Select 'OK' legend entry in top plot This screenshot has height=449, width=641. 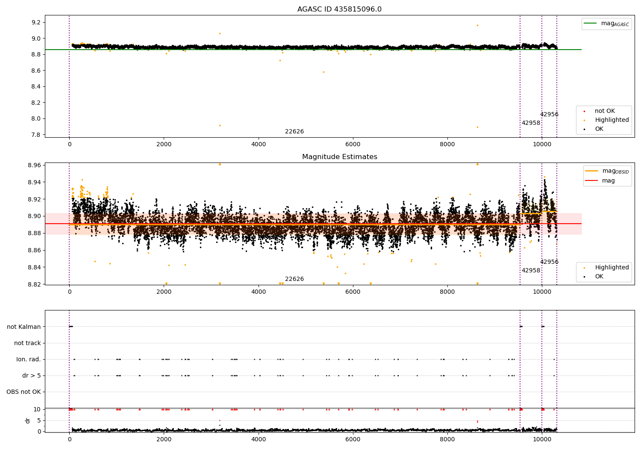[x=599, y=129]
